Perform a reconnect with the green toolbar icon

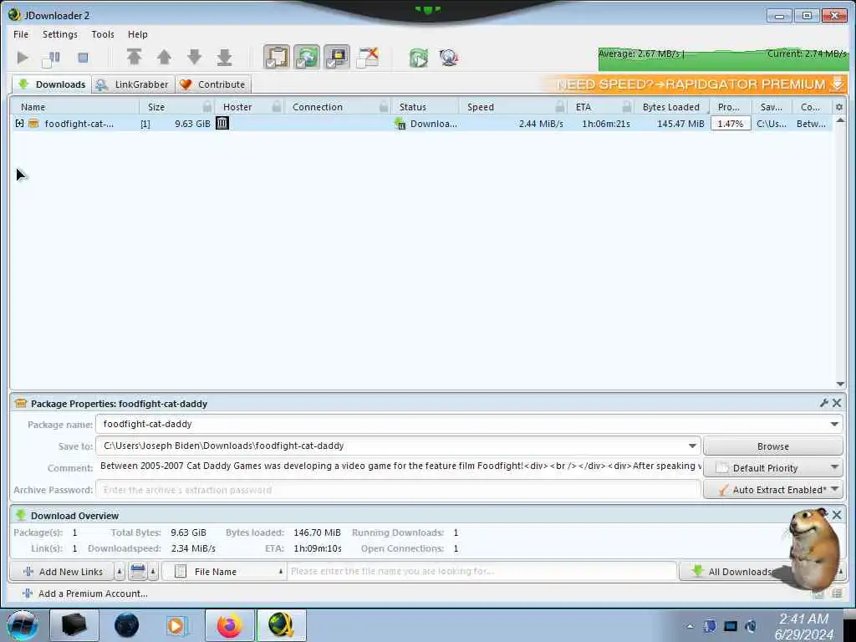point(419,58)
